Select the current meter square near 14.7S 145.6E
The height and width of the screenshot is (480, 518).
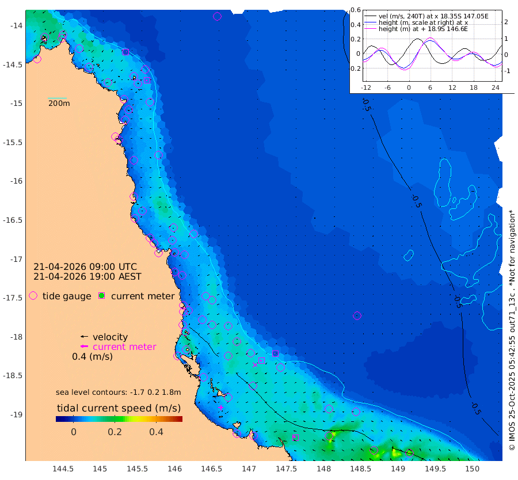[x=147, y=80]
